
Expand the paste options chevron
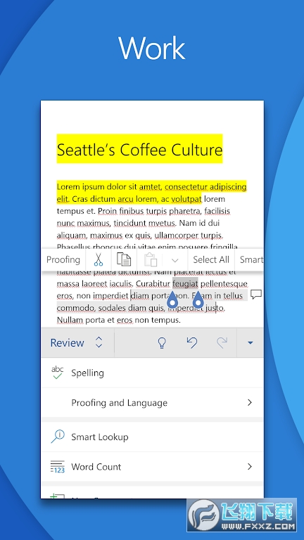click(175, 260)
